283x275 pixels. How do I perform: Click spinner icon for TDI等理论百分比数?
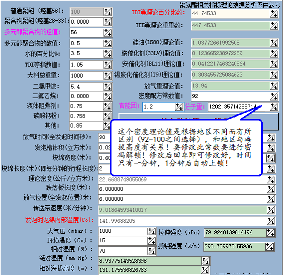[274, 14]
